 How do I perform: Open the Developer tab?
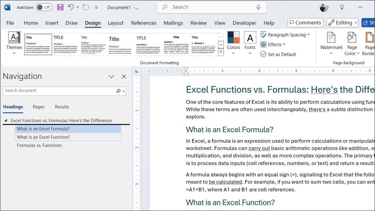click(x=245, y=23)
